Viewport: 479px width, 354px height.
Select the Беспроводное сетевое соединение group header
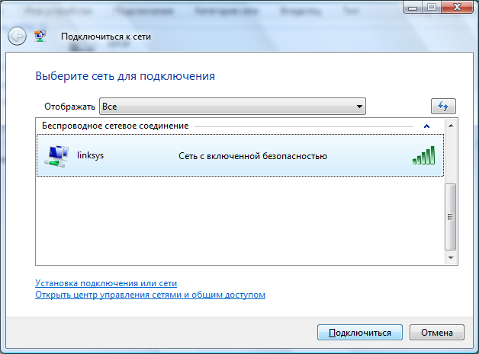[115, 126]
